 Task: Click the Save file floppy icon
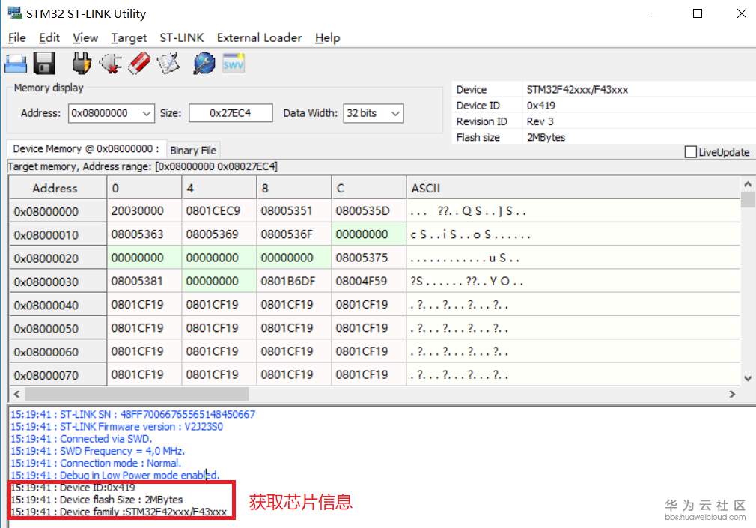(44, 63)
